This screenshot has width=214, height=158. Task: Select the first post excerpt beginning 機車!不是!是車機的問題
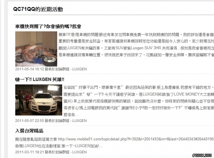[136, 45]
